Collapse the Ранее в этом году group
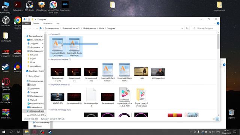This screenshot has width=240, height=135. pyautogui.click(x=49, y=109)
